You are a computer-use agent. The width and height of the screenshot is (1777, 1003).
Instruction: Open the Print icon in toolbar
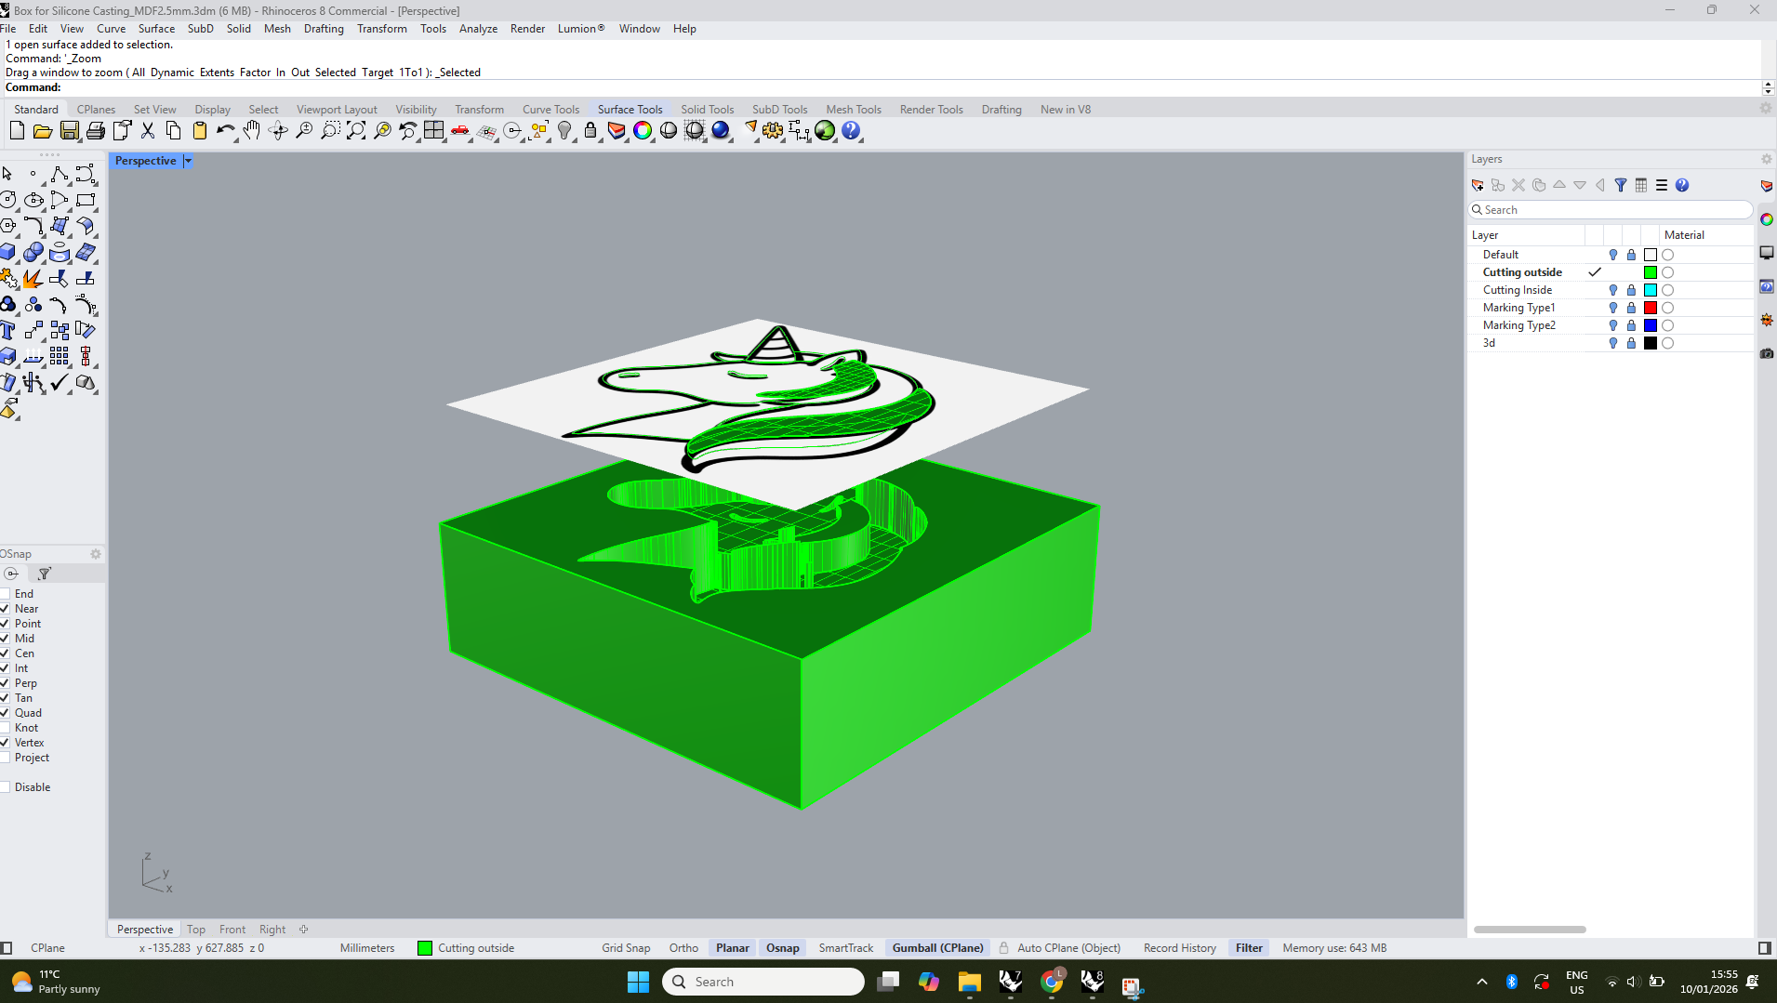95,131
